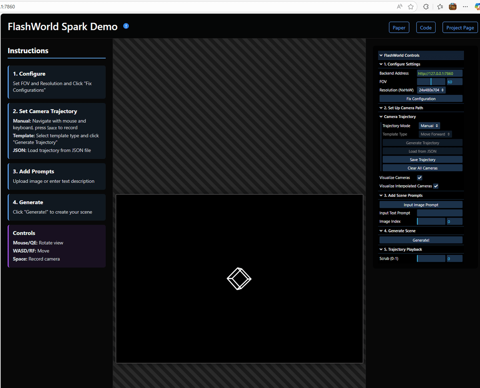This screenshot has width=480, height=388.
Task: Click the read-aloud icon in the address bar
Action: pyautogui.click(x=399, y=6)
